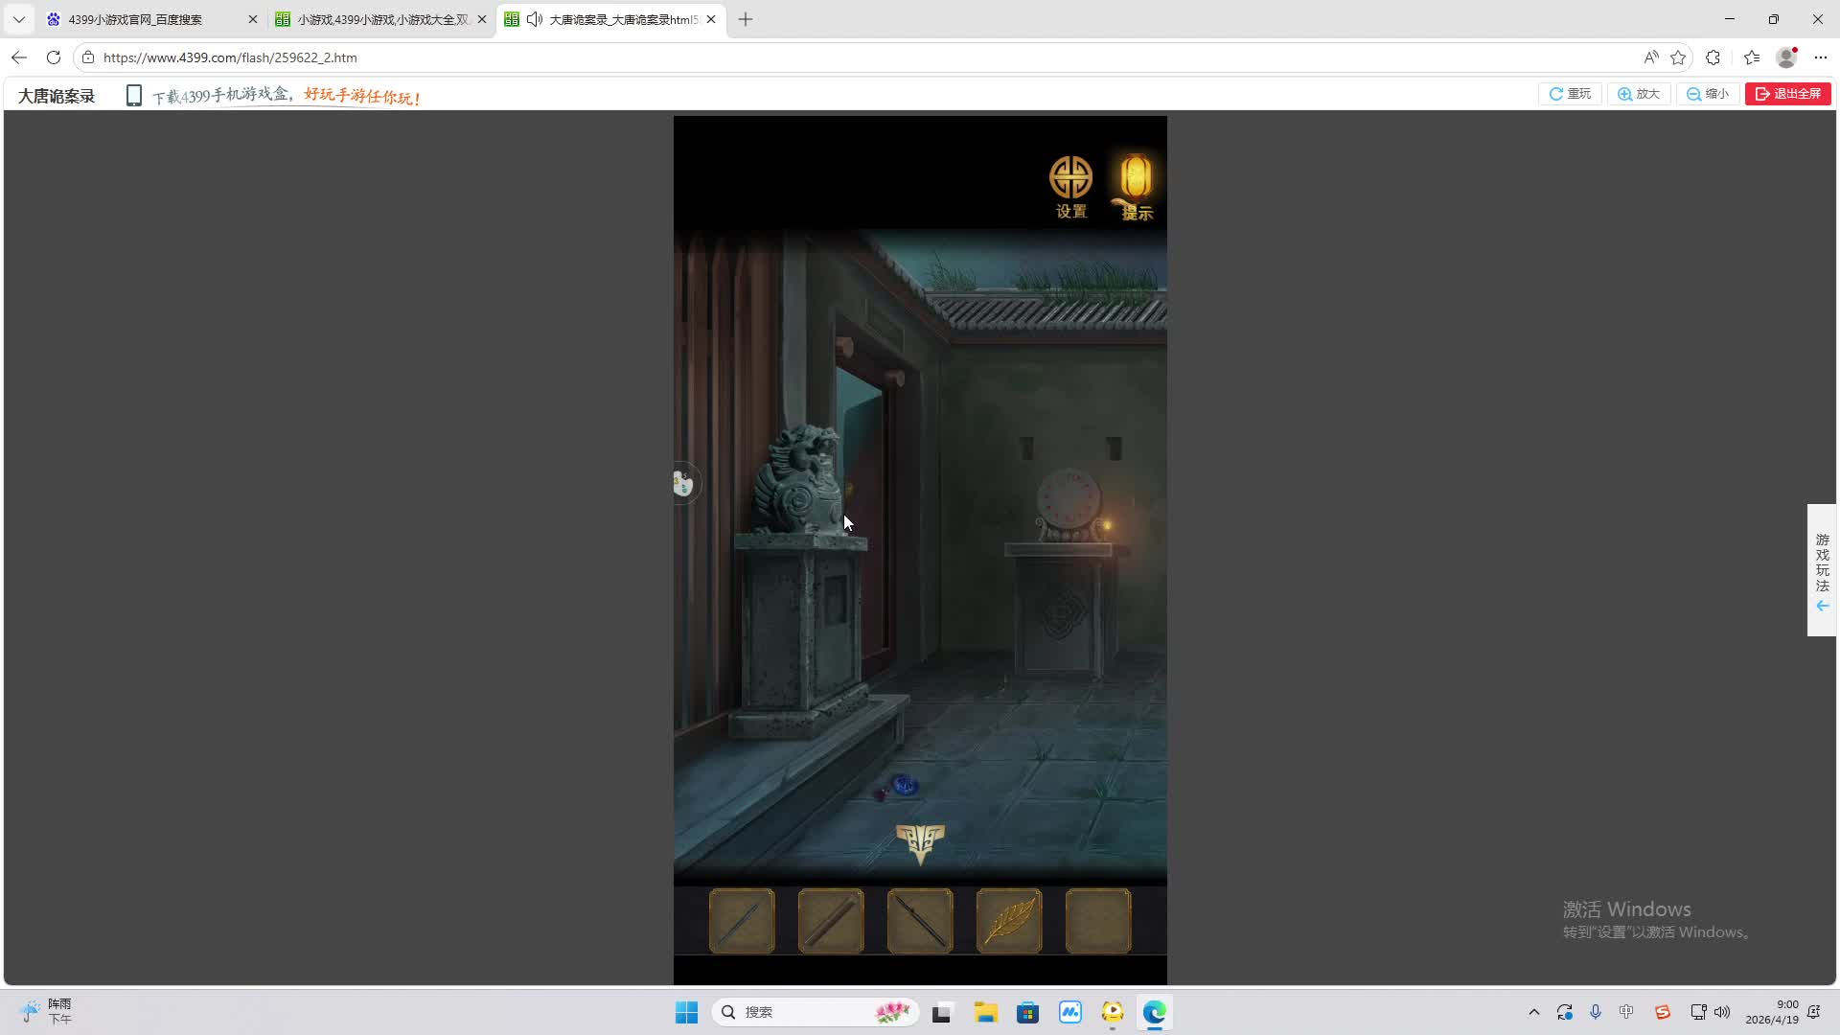Close the 大唐诡案录 tab
This screenshot has width=1840, height=1035.
click(x=711, y=19)
